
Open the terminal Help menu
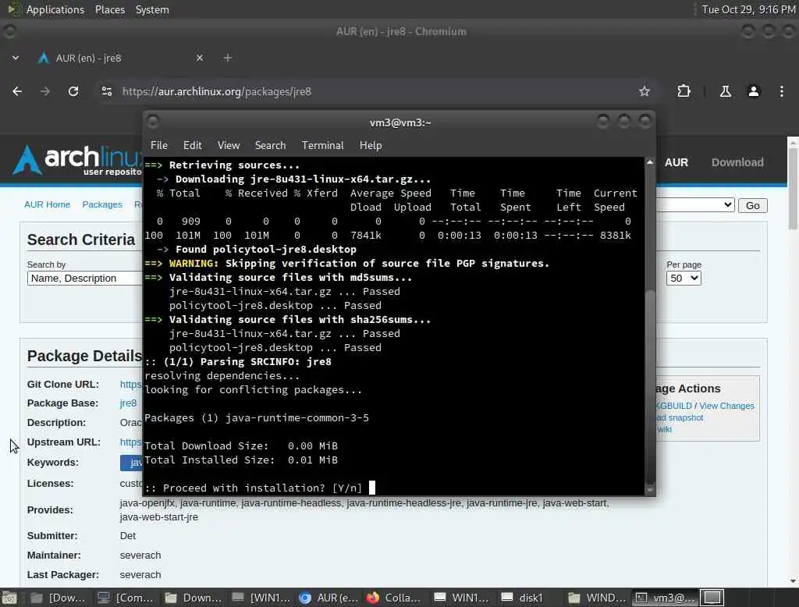[x=371, y=145]
